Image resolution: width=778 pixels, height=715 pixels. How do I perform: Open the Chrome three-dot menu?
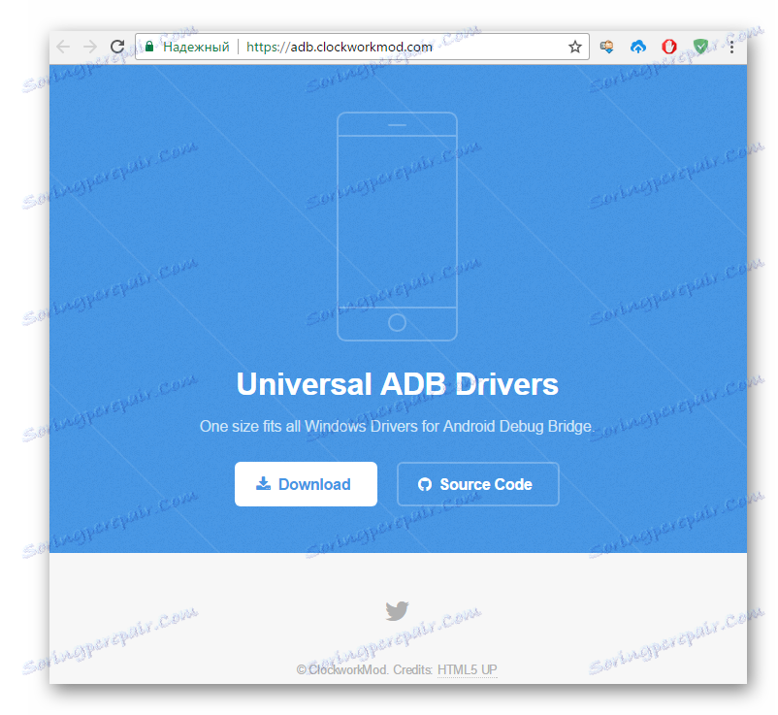pyautogui.click(x=731, y=47)
